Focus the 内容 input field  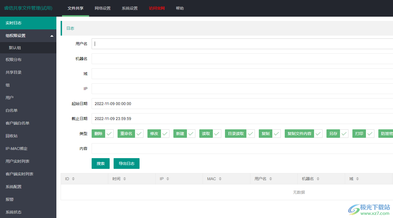point(242,149)
